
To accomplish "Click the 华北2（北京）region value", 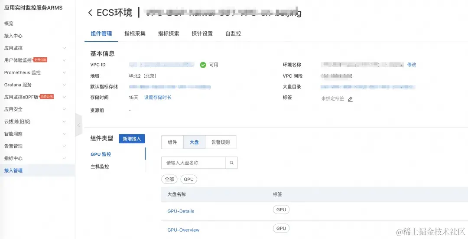I will pos(143,76).
